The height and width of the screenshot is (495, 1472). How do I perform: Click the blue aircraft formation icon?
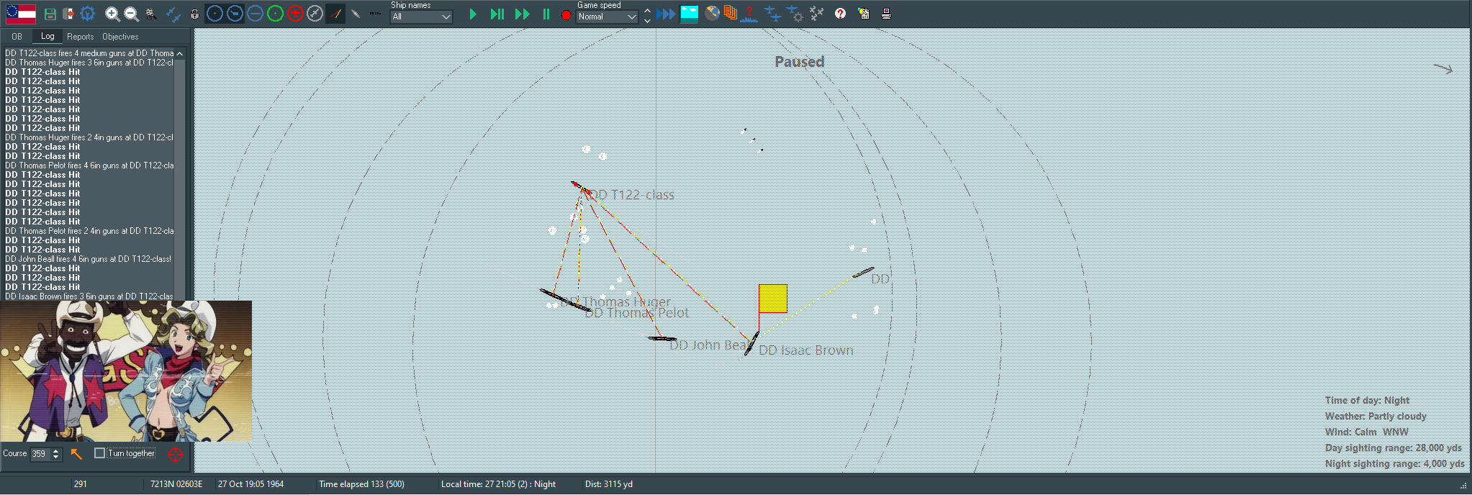coord(772,13)
